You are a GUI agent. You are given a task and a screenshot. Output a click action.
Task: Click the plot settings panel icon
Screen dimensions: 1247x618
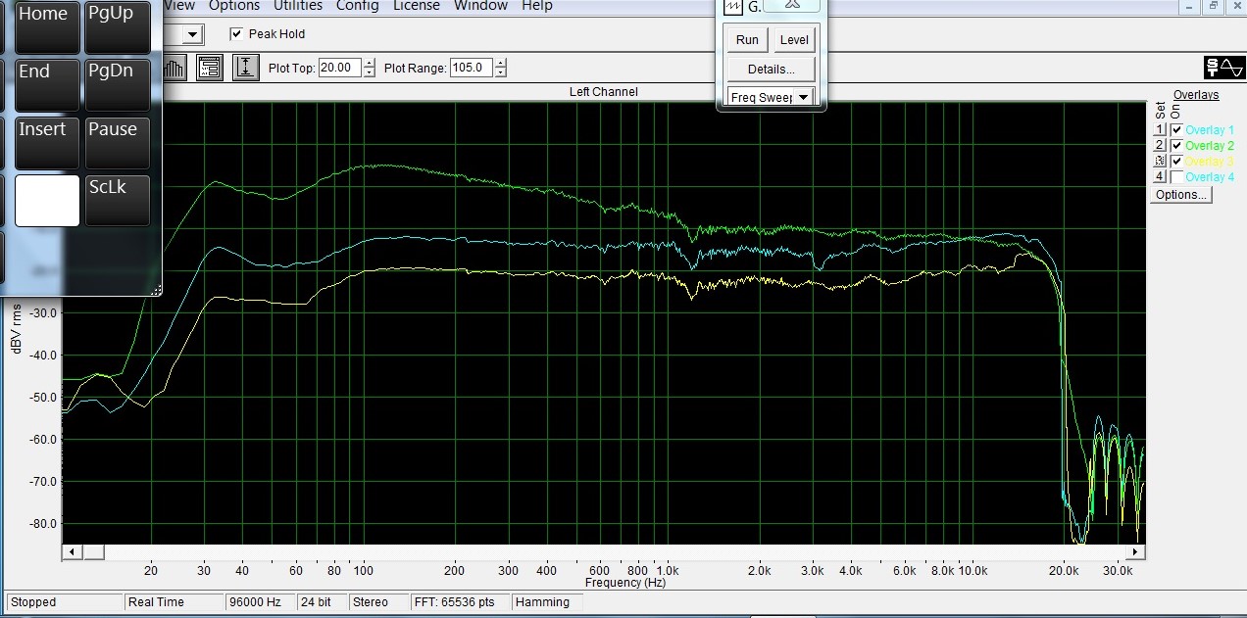[209, 68]
